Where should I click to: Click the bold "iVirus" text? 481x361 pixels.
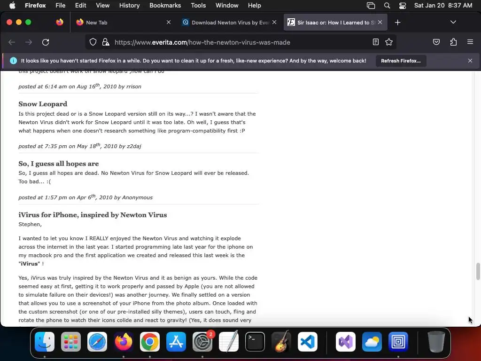29,264
